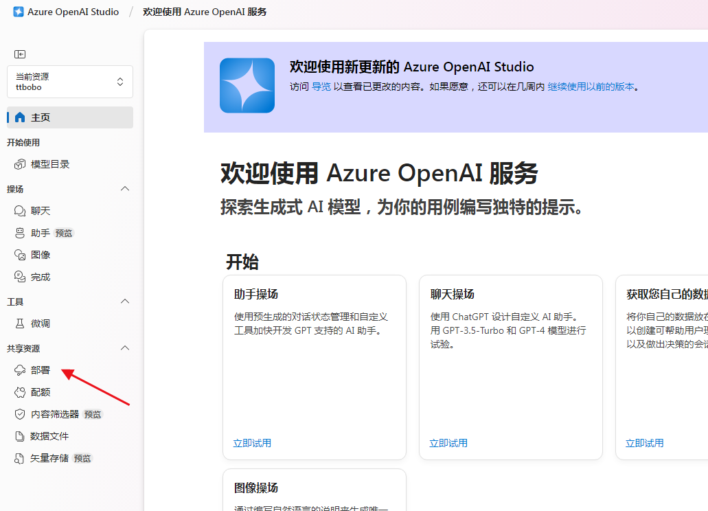This screenshot has height=511, width=708.
Task: Click the image icon beside 图像
Action: [20, 255]
